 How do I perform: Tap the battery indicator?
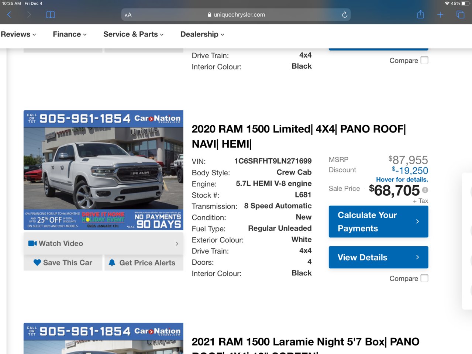[465, 3]
